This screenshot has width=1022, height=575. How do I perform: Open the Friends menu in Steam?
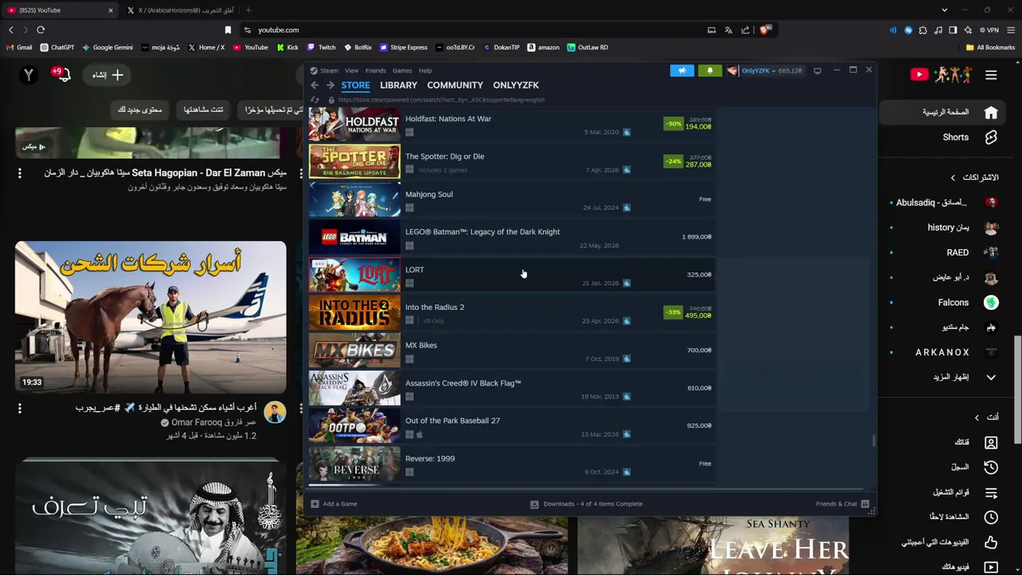[375, 70]
